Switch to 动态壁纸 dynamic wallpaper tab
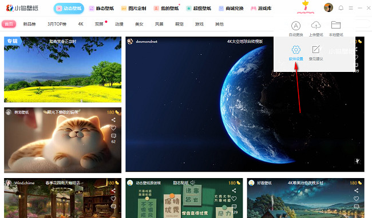Viewport: 372px width, 218px height. (69, 9)
